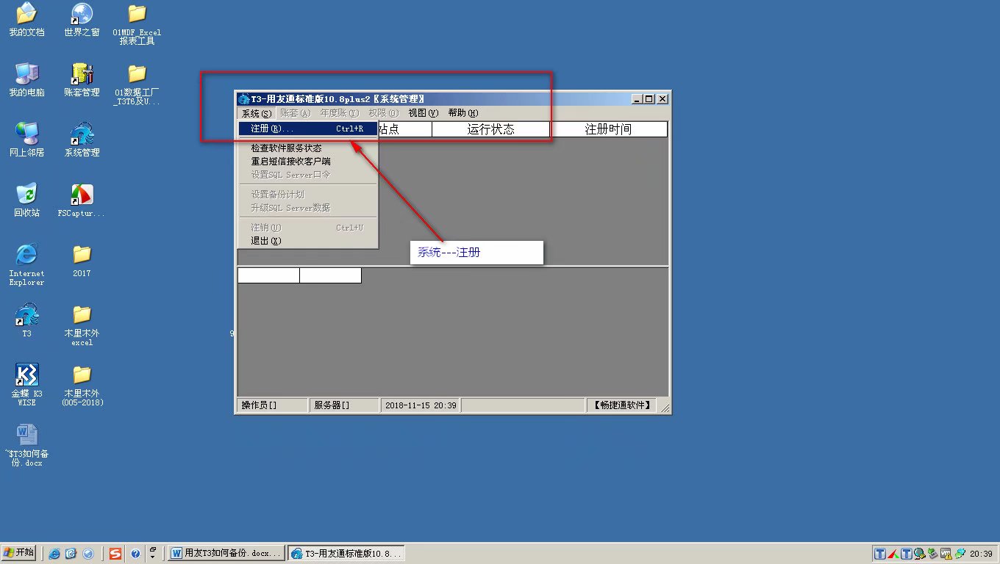Open the Internet Explorer desktop icon

pos(26,255)
